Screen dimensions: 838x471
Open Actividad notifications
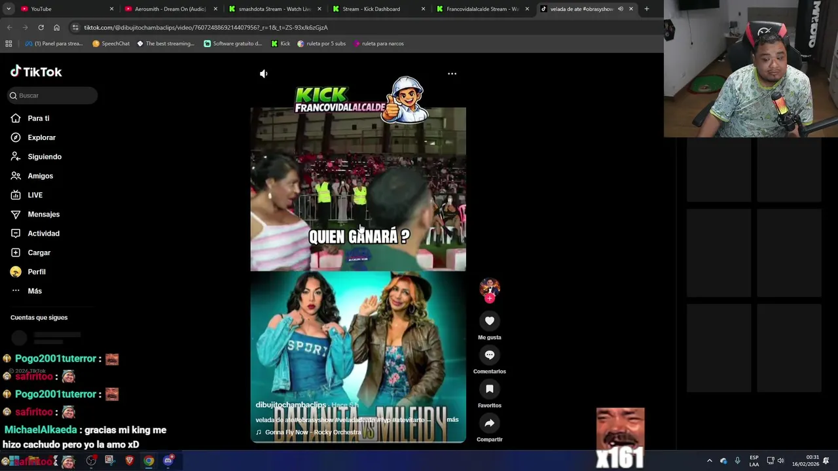pyautogui.click(x=35, y=234)
